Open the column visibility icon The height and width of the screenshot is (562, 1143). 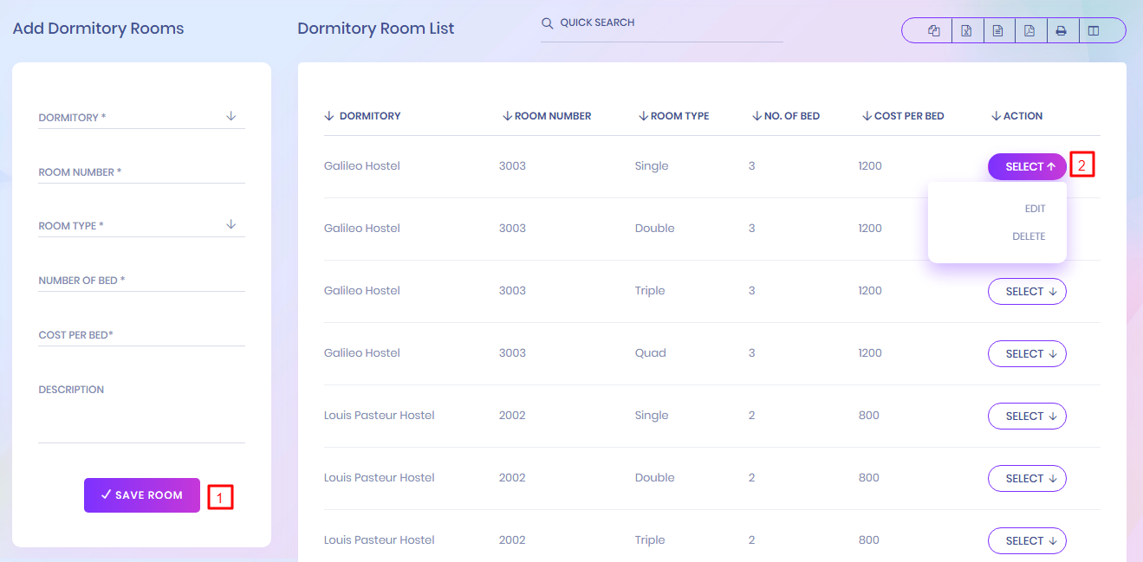pyautogui.click(x=1094, y=31)
